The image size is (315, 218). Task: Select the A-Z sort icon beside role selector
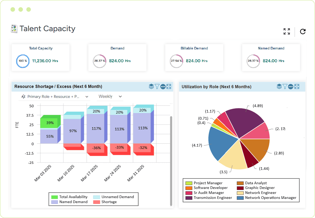23,97
